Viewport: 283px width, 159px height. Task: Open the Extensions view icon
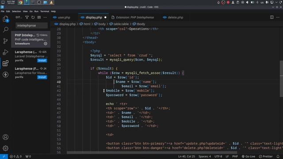pos(5,63)
